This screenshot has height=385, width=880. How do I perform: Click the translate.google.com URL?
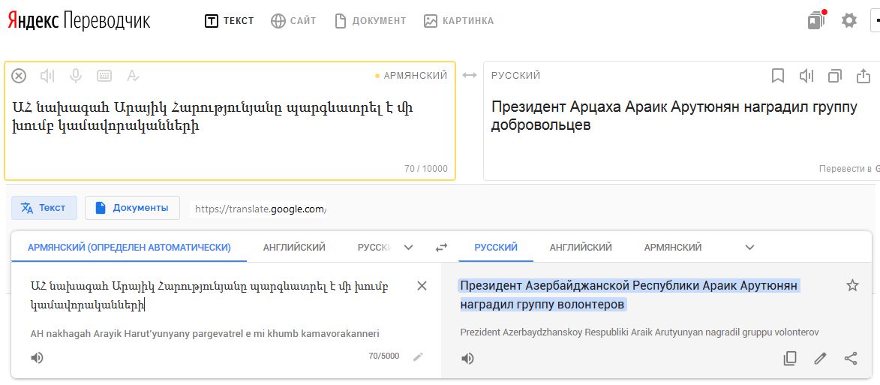pyautogui.click(x=260, y=209)
